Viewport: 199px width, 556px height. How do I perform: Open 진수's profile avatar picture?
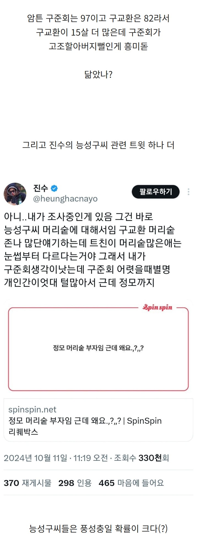[x=15, y=194]
